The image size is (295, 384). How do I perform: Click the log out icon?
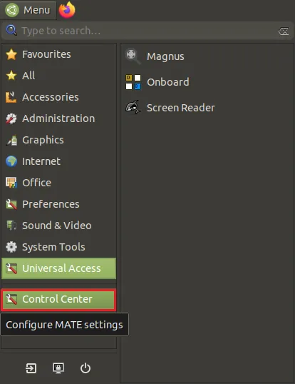point(31,368)
